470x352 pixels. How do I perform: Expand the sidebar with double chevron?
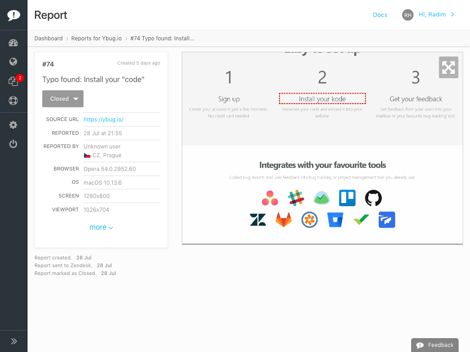pos(14,341)
